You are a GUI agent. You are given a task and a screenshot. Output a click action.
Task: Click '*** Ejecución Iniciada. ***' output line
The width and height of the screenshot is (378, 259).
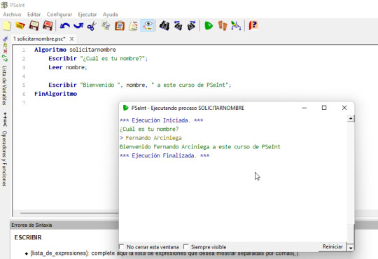coord(161,120)
